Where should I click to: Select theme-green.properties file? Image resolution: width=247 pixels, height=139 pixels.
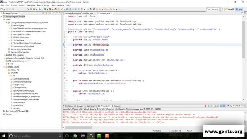pos(20,49)
